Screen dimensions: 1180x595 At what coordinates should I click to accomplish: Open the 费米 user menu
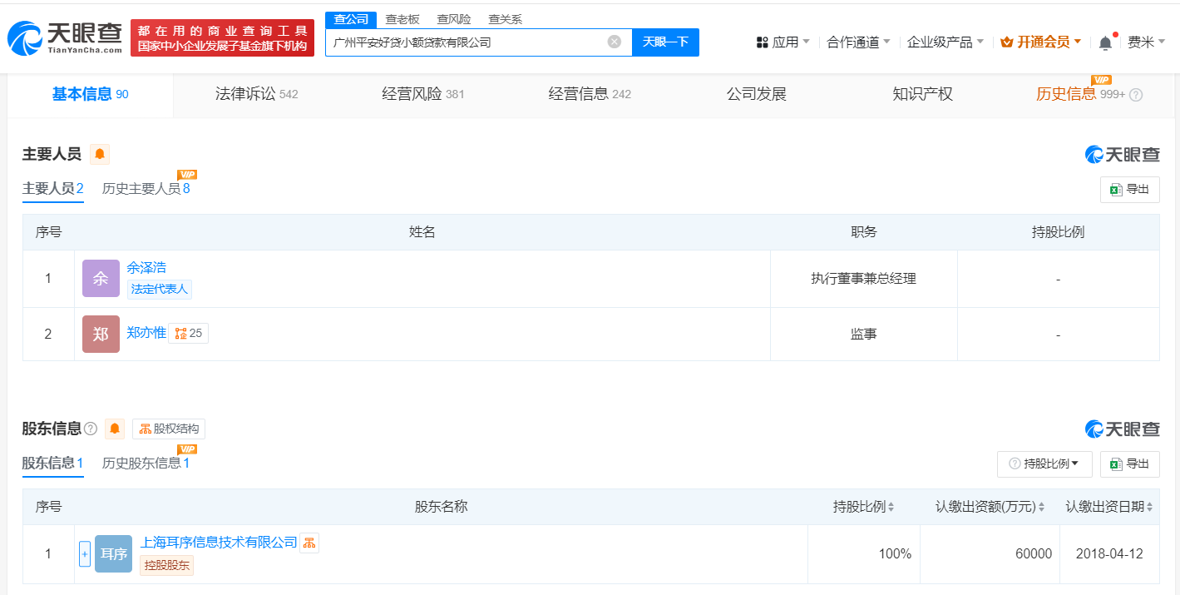(1146, 42)
